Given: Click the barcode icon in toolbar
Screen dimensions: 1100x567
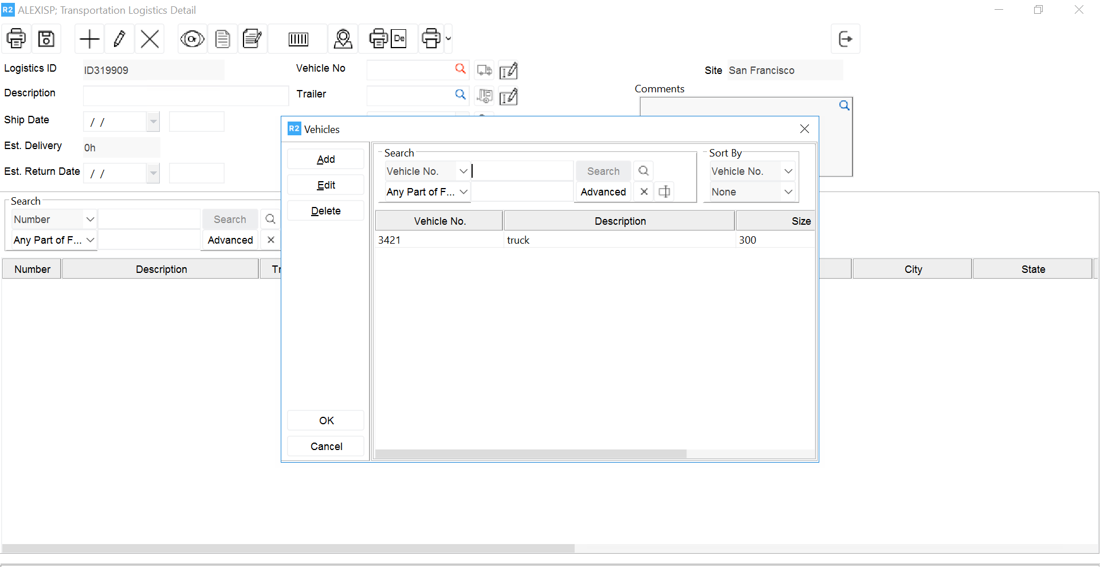Looking at the screenshot, I should click(298, 39).
